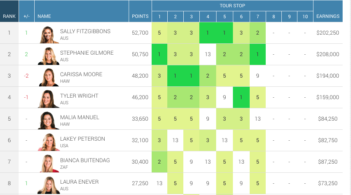Select Laura Enever's athlete photo

coord(48,185)
